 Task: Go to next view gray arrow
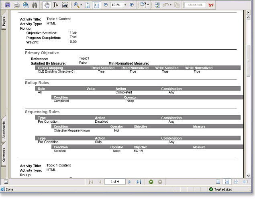click(160, 182)
